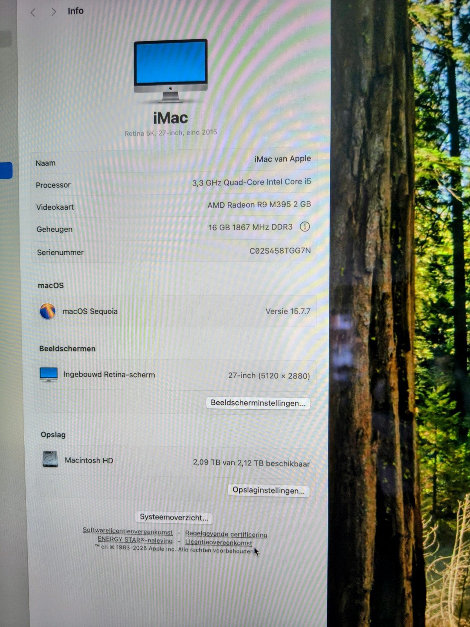Click the large iMac computer image
Image resolution: width=470 pixels, height=627 pixels.
pos(170,71)
